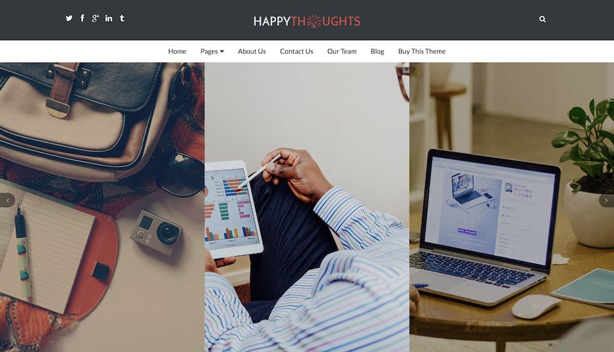Open the Tumblr social icon

click(122, 18)
